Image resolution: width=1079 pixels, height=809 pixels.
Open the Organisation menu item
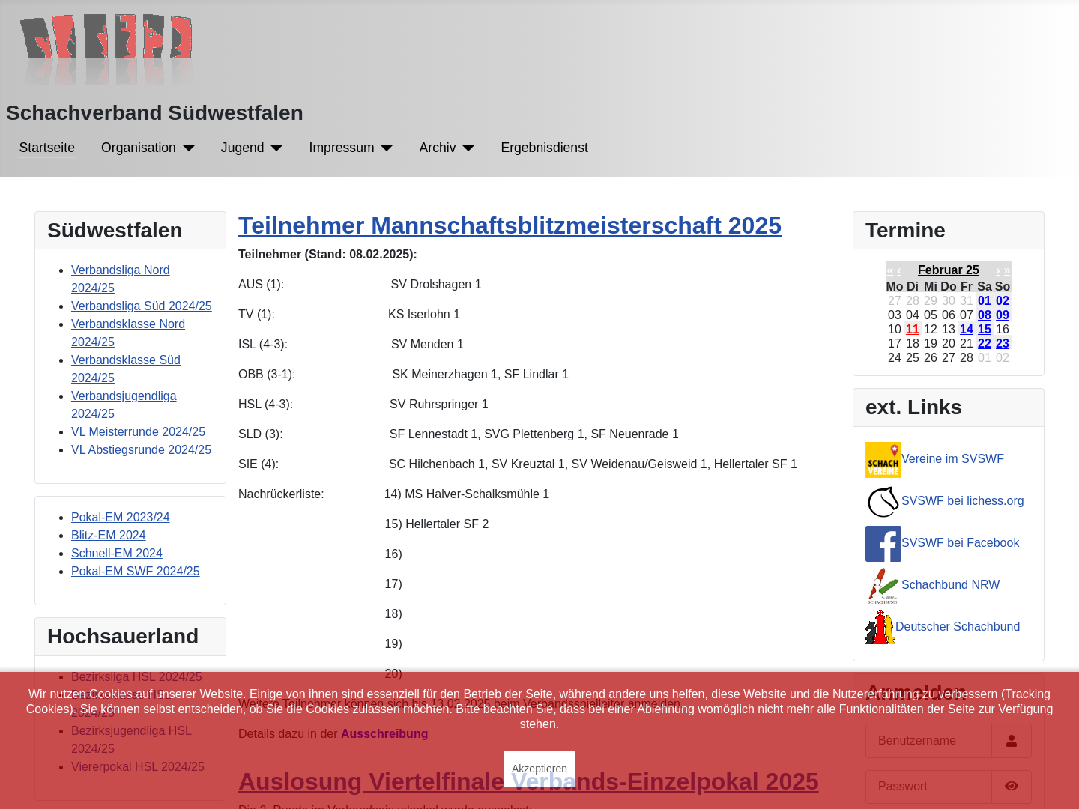[x=139, y=148]
